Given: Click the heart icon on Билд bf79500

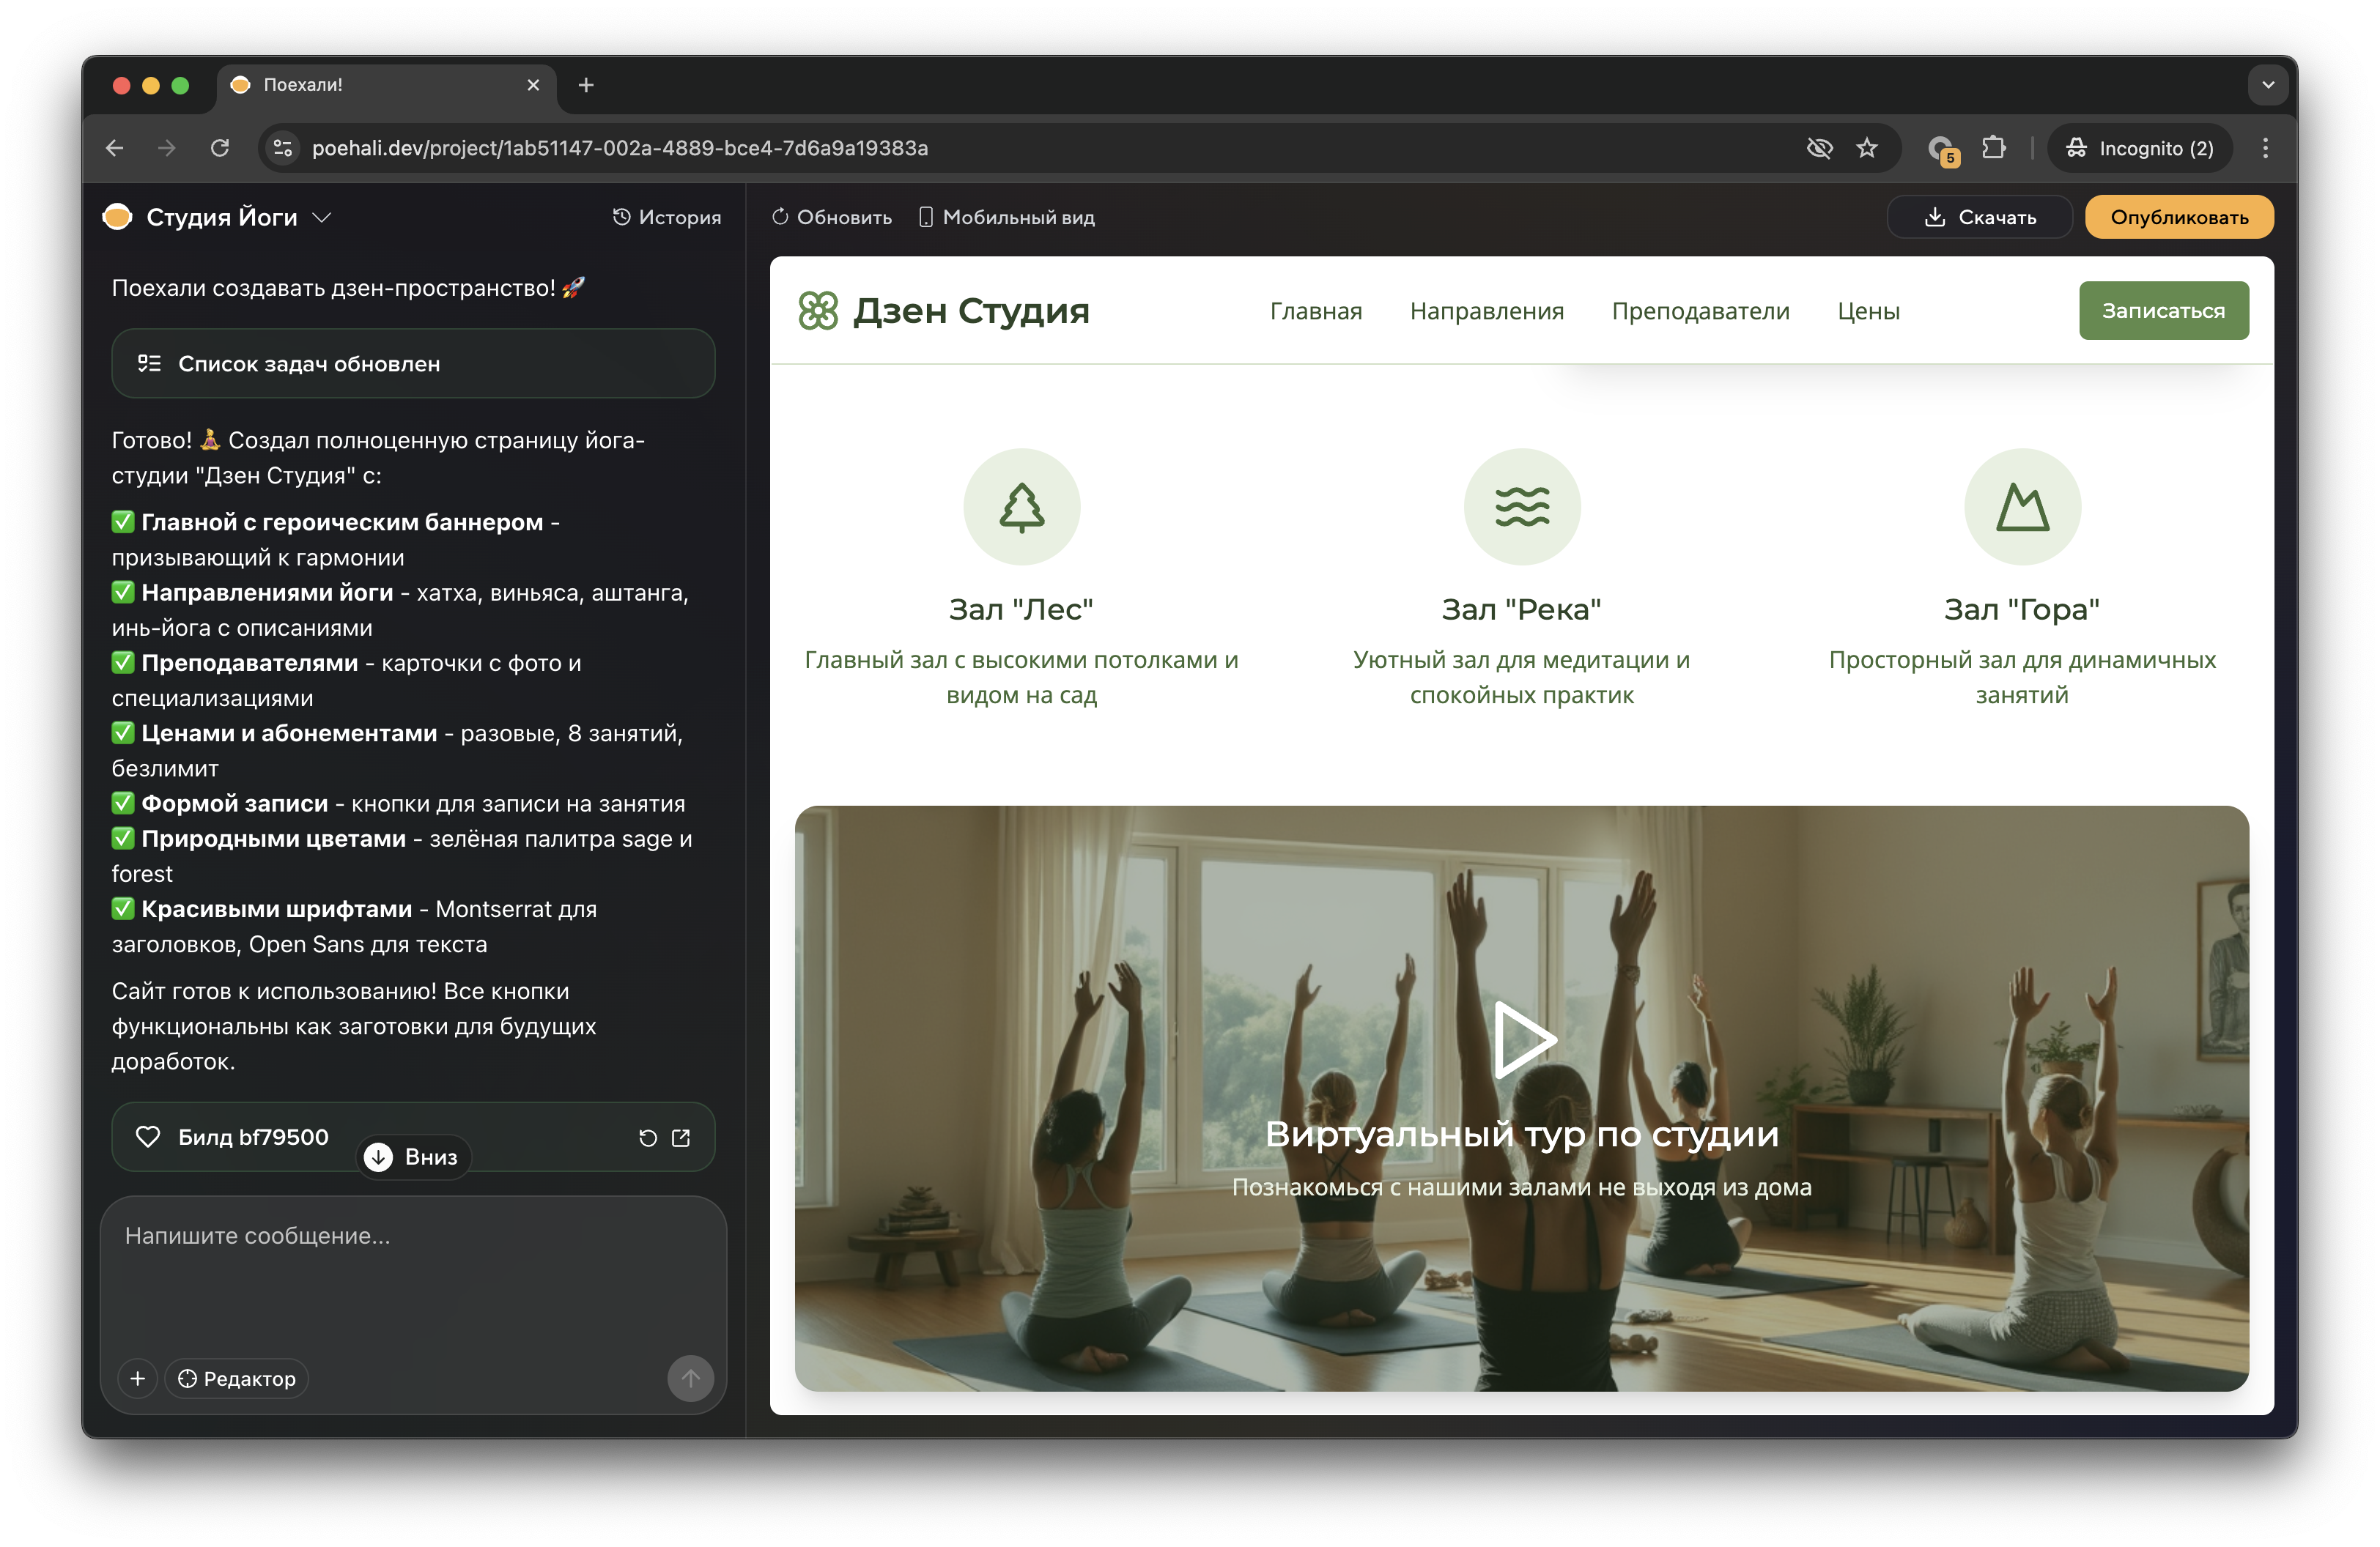Looking at the screenshot, I should 148,1136.
